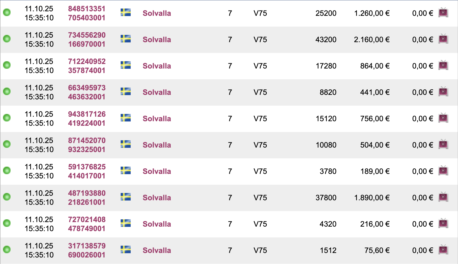458x264 pixels.
Task: Open TV icon for the 1.890,00 € bet
Action: pyautogui.click(x=443, y=197)
